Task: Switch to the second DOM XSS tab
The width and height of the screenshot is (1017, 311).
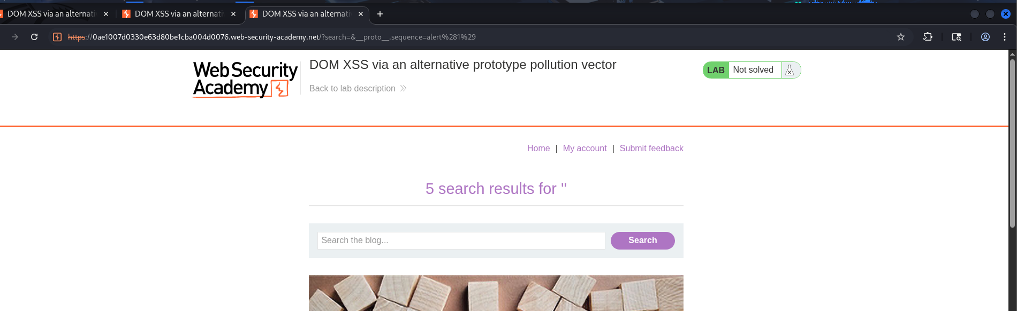Action: 177,14
